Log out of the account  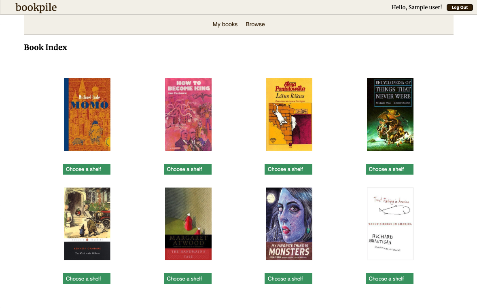[459, 7]
